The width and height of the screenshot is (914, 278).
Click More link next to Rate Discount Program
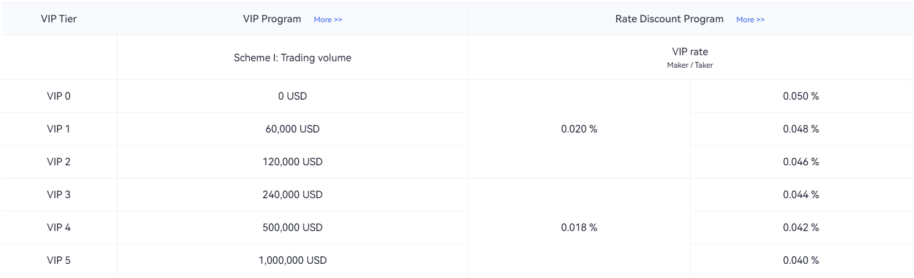(x=750, y=19)
